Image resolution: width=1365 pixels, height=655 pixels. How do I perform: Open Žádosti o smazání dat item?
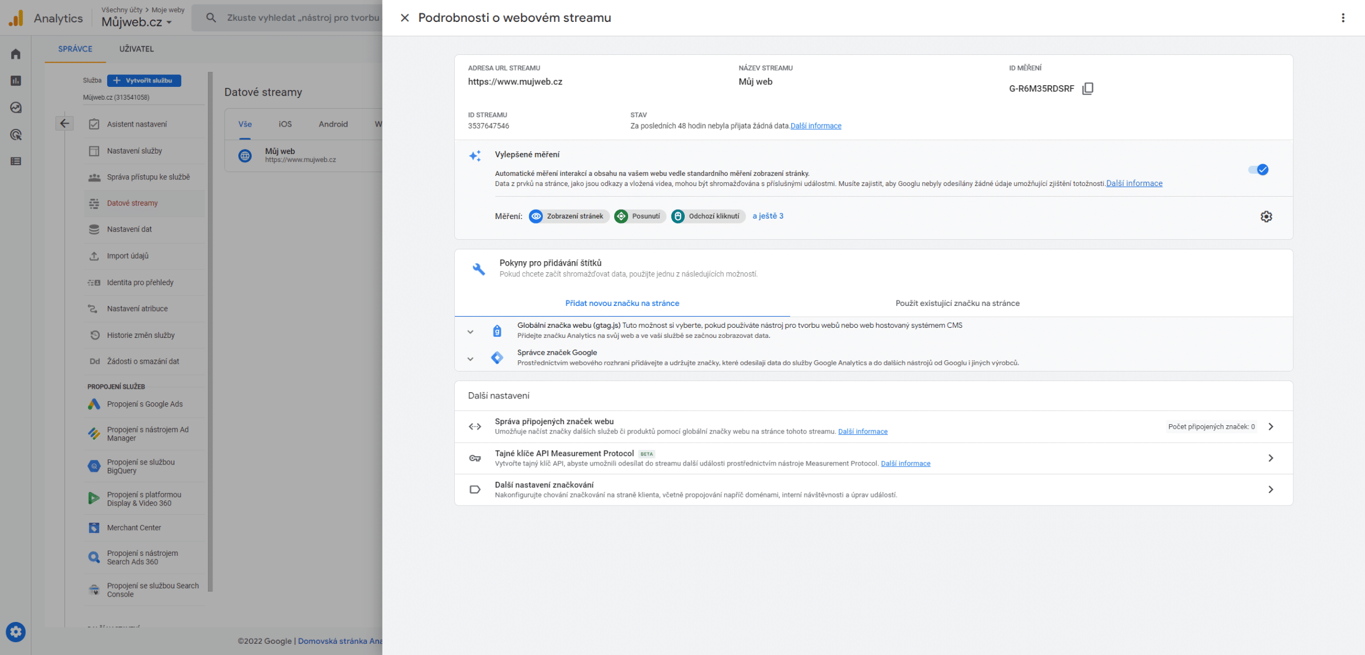pyautogui.click(x=145, y=361)
